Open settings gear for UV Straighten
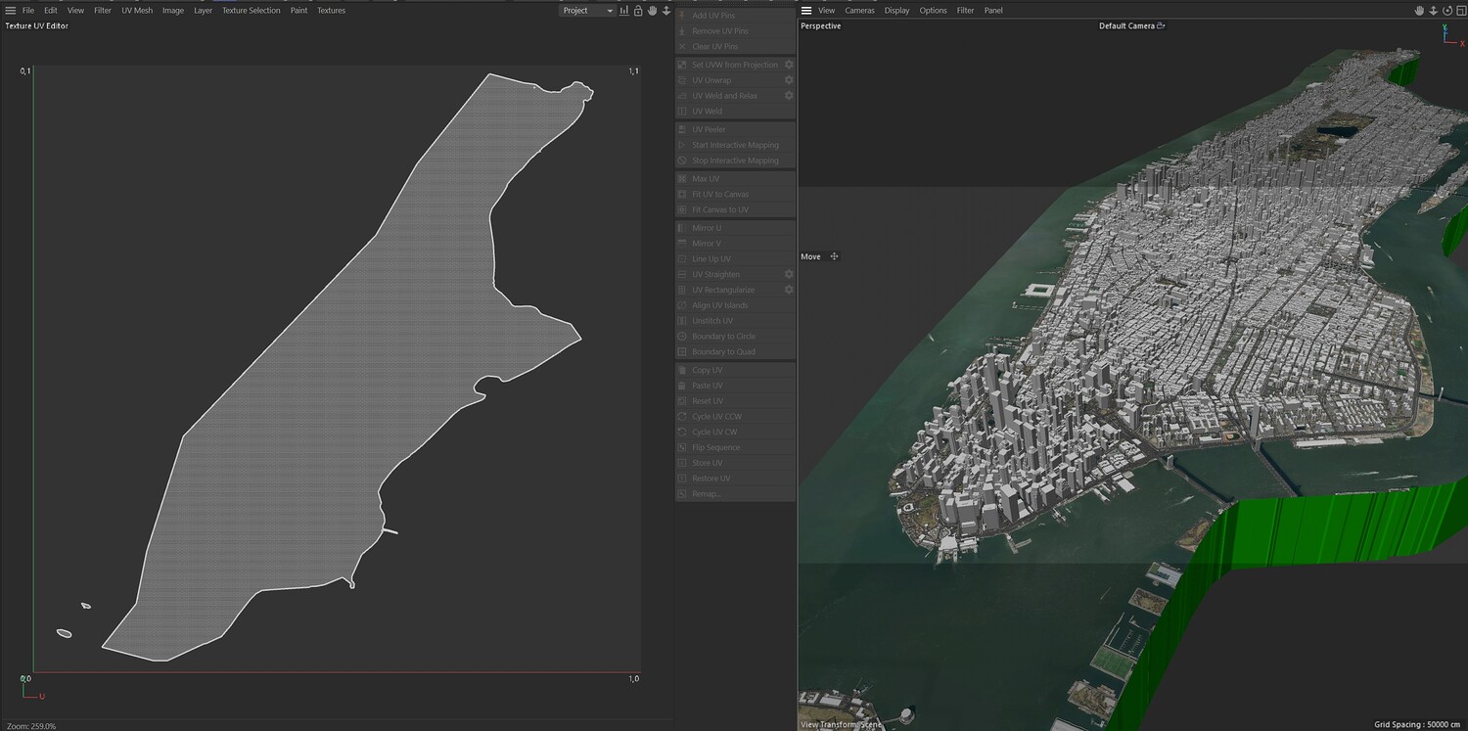Screen dimensions: 1468x731 789,274
